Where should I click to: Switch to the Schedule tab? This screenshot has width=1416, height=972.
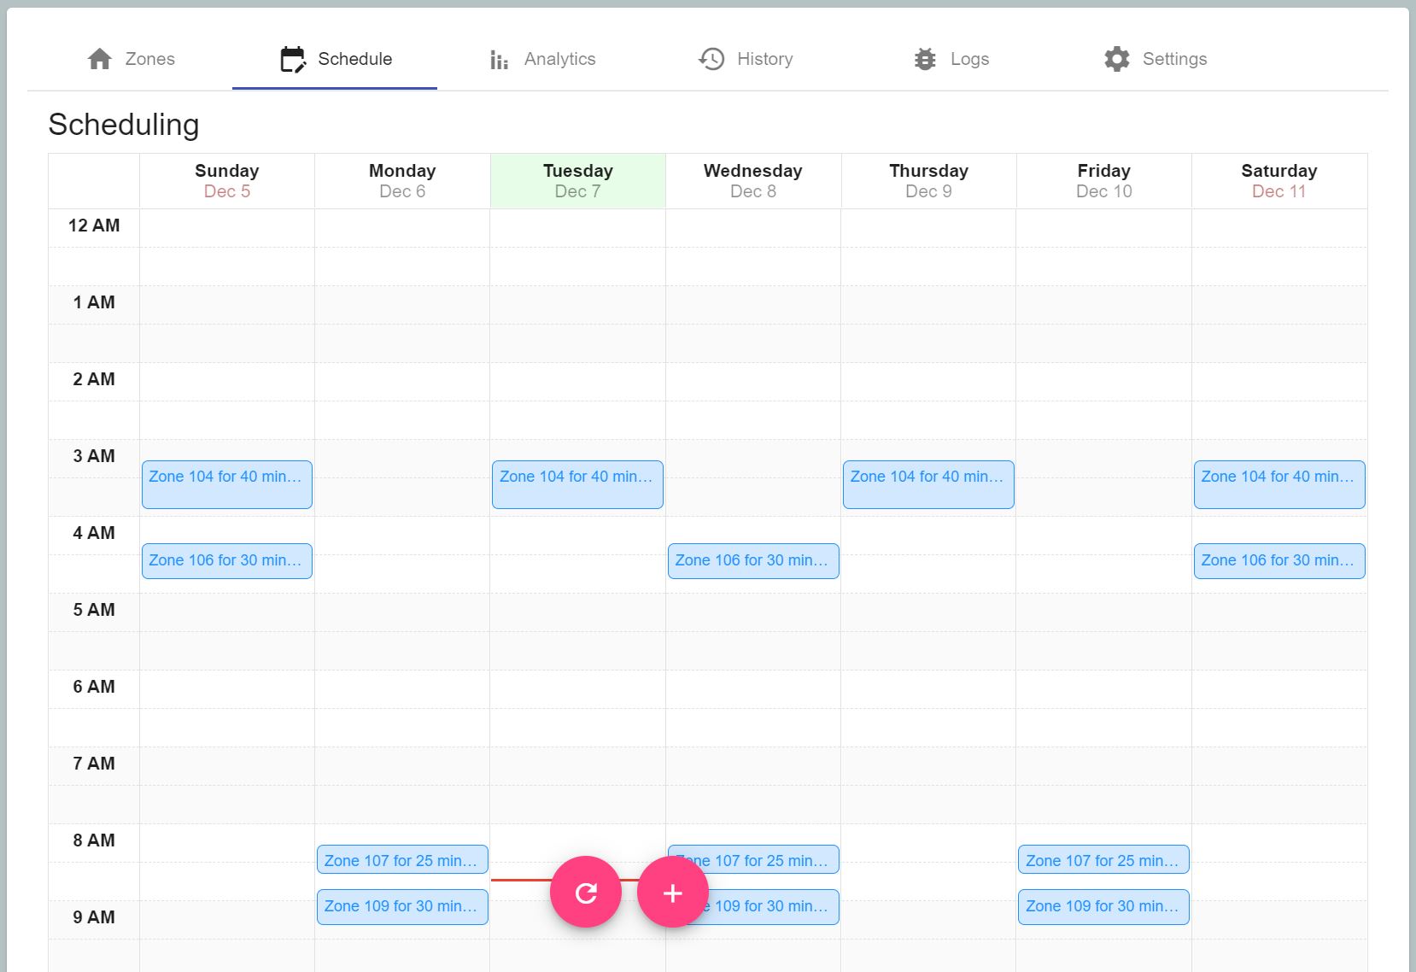335,59
